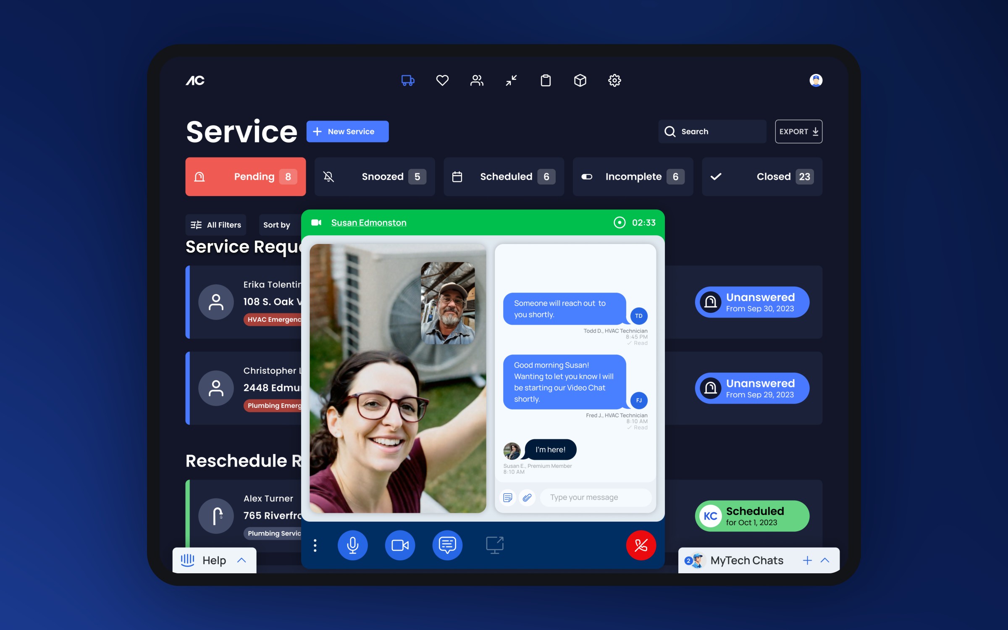Open the inventory box icon in navigation
This screenshot has width=1008, height=630.
[x=580, y=80]
